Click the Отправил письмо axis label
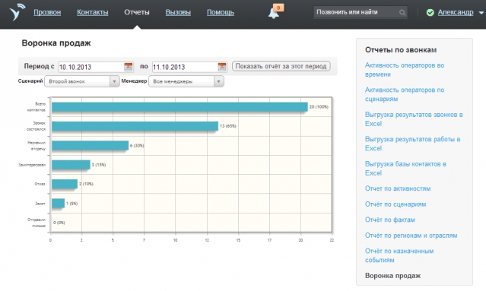Screen dimensions: 486x291 coord(37,223)
